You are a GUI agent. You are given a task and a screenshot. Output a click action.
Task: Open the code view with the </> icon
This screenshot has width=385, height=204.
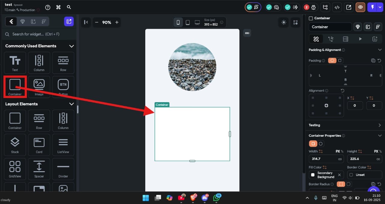click(x=337, y=7)
